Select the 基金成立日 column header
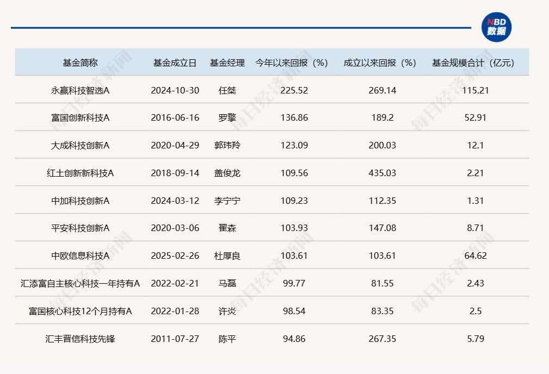Image resolution: width=549 pixels, height=374 pixels. click(174, 62)
